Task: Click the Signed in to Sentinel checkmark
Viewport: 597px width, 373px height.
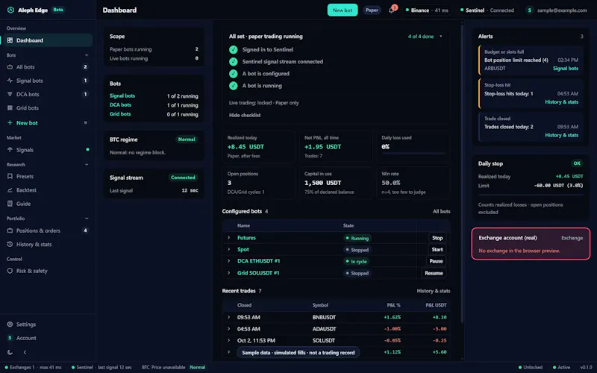Action: [234, 49]
